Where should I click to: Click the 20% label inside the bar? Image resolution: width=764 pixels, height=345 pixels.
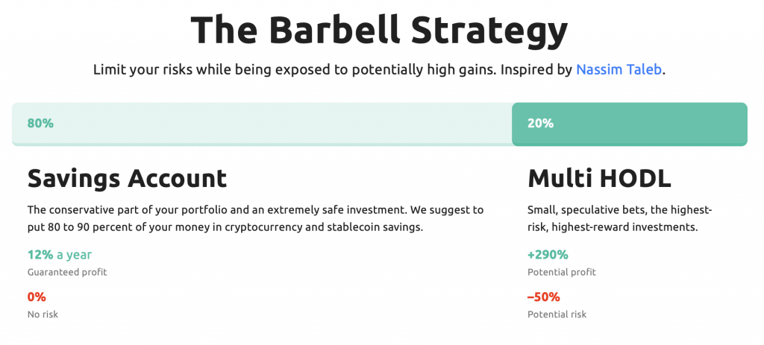[x=540, y=124]
